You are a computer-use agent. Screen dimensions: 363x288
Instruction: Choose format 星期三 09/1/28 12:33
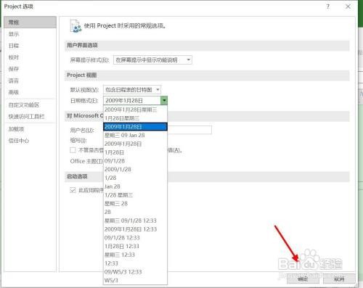[135, 221]
